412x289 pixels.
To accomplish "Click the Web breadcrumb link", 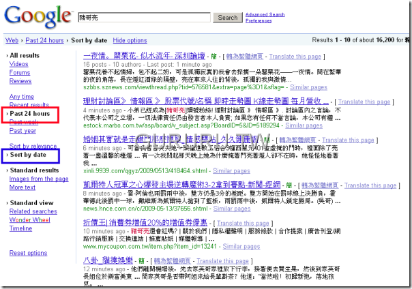I will click(12, 40).
